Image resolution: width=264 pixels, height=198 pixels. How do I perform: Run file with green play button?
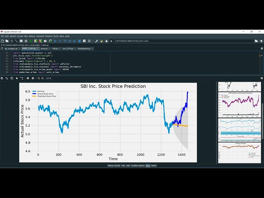[31, 41]
